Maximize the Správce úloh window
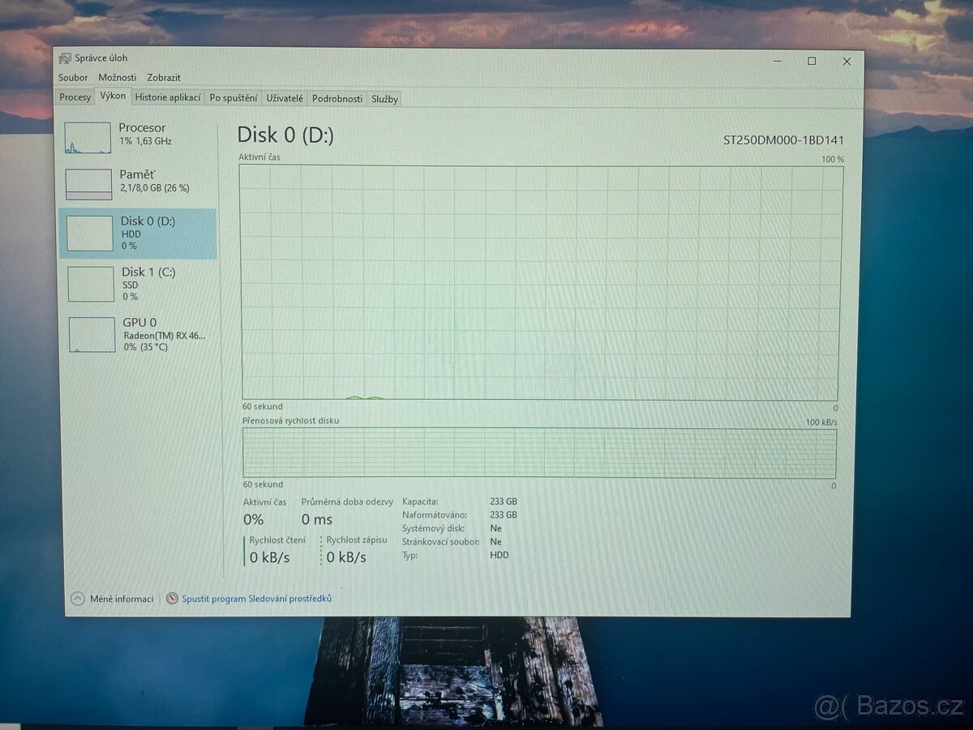Viewport: 973px width, 730px height. click(812, 61)
